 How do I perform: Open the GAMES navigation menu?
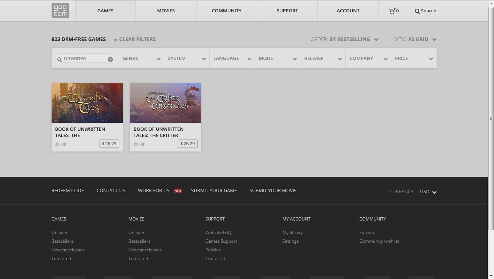[x=105, y=11]
